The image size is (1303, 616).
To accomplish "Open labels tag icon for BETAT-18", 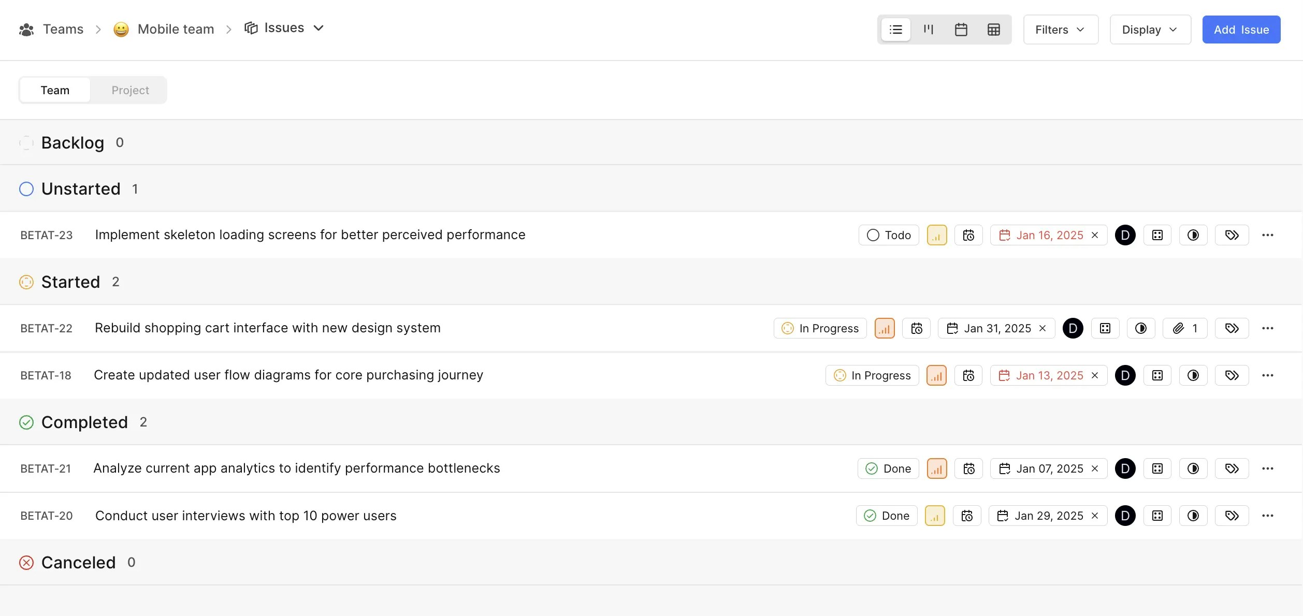I will click(1232, 375).
